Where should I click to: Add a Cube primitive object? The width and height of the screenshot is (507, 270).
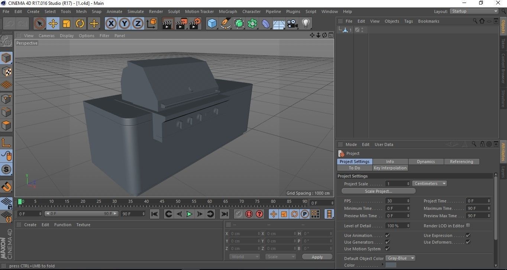pyautogui.click(x=212, y=24)
